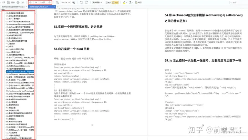The width and height of the screenshot is (248, 140).
Task: Close the first gray document tab
Action: 27,7
